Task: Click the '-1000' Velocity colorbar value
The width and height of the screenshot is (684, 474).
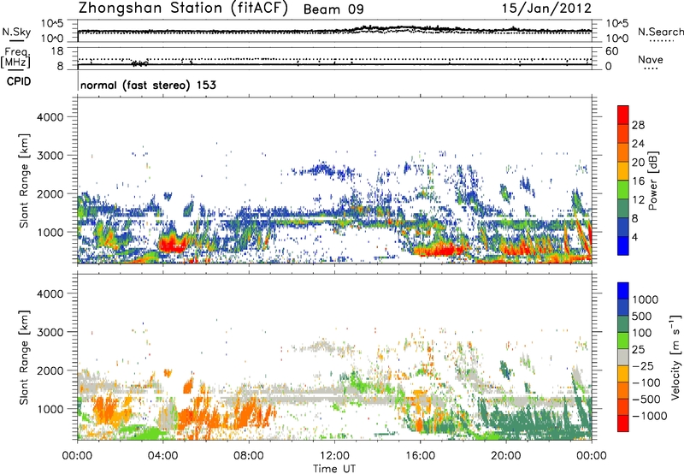Action: click(650, 416)
